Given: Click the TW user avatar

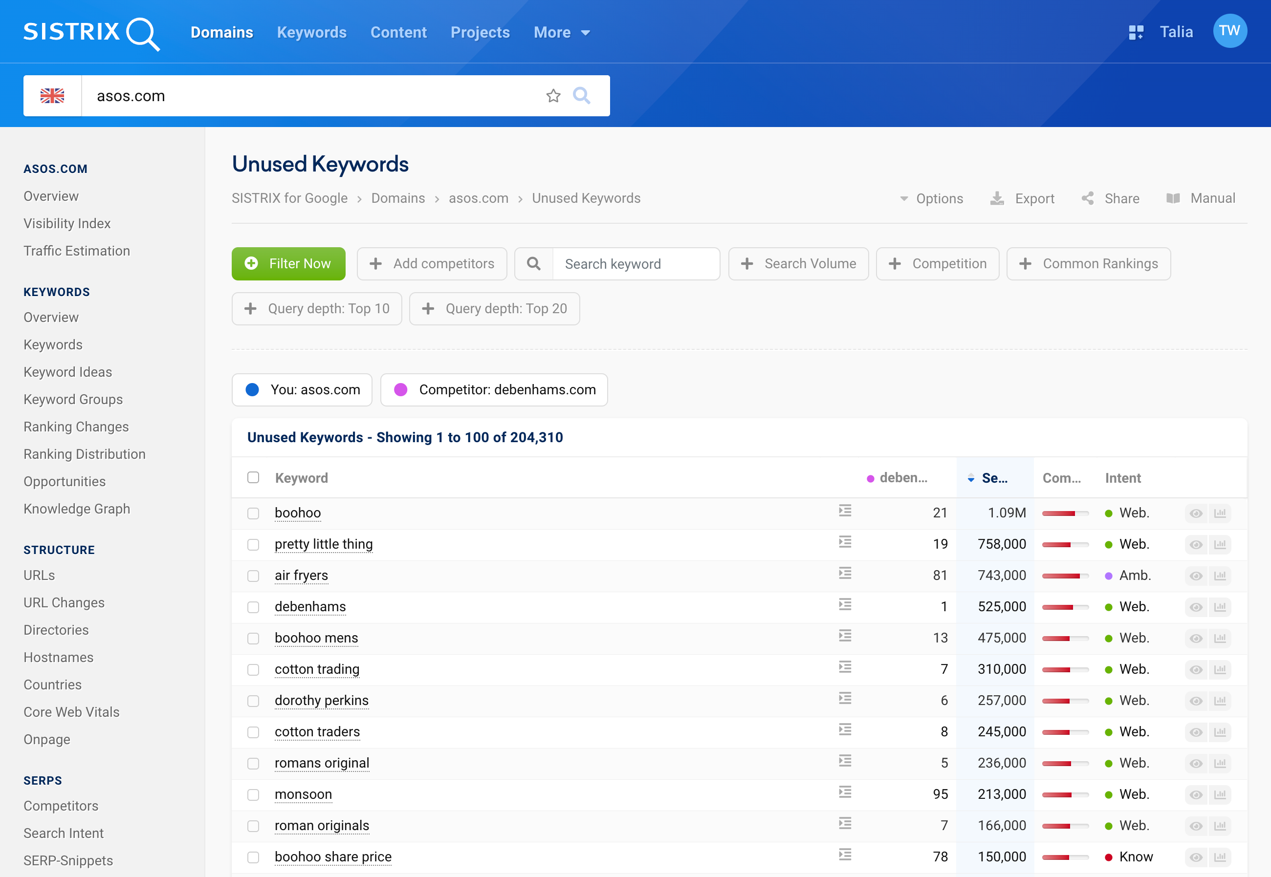Looking at the screenshot, I should (x=1230, y=31).
